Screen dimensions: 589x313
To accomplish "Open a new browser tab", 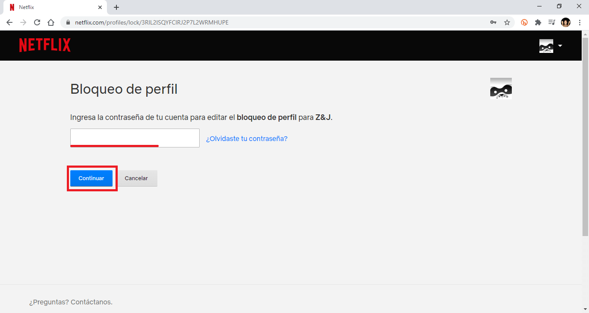I will coord(116,7).
